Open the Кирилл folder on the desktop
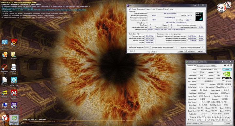 point(14,56)
